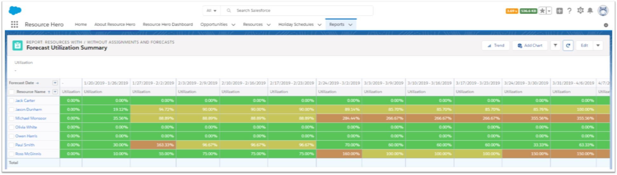The height and width of the screenshot is (175, 617).
Task: Click the report type icon beside title
Action: click(x=17, y=46)
